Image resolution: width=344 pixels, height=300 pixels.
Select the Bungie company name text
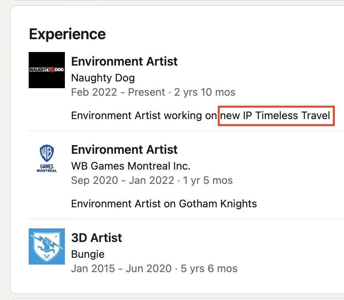click(88, 254)
